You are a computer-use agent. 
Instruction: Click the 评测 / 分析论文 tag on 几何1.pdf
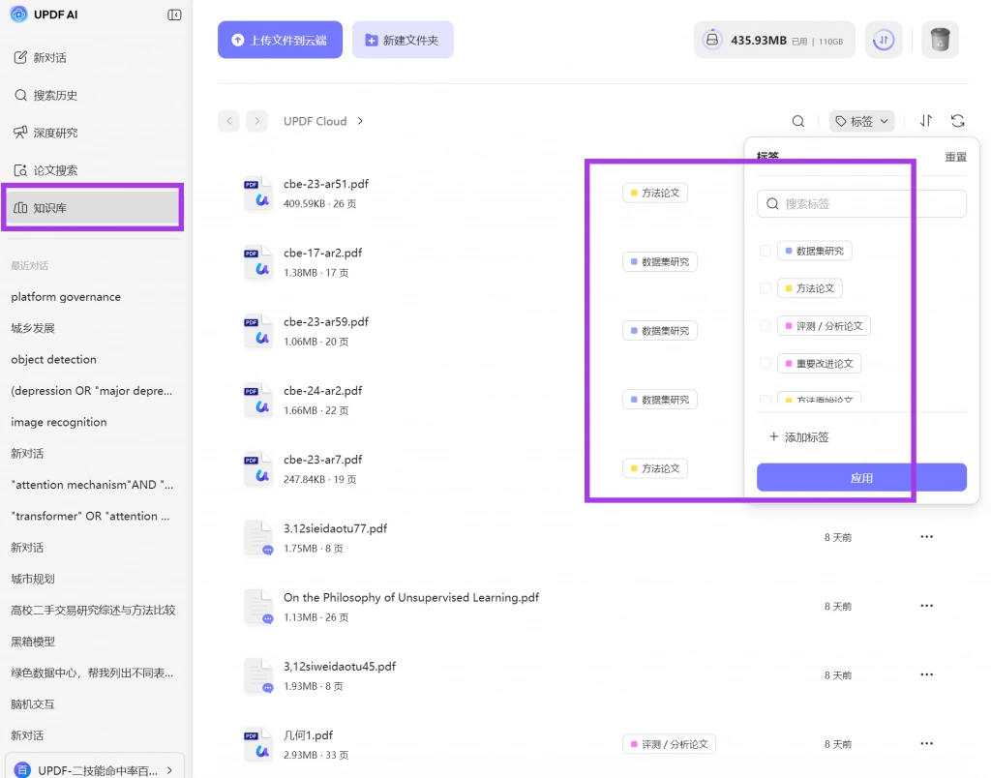point(670,744)
